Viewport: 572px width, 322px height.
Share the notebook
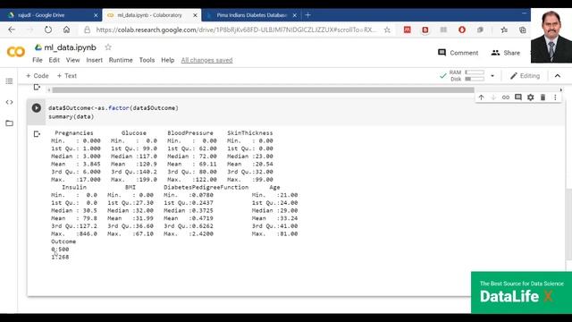(x=505, y=53)
